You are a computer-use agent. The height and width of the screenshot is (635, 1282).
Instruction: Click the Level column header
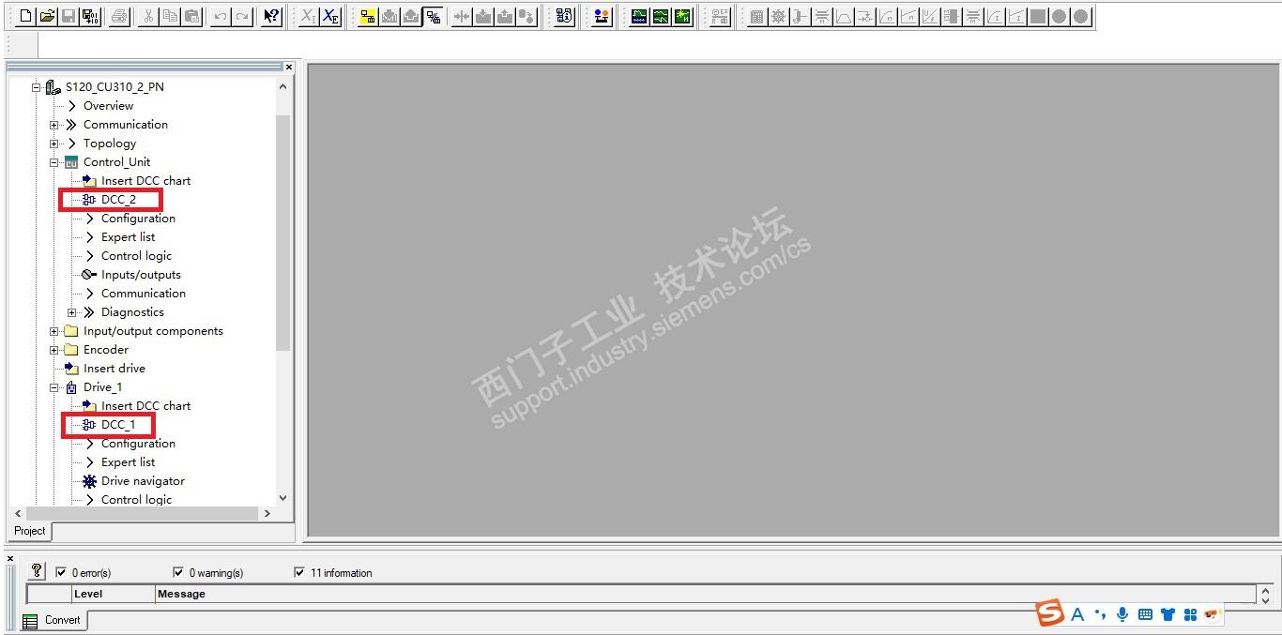[x=114, y=594]
